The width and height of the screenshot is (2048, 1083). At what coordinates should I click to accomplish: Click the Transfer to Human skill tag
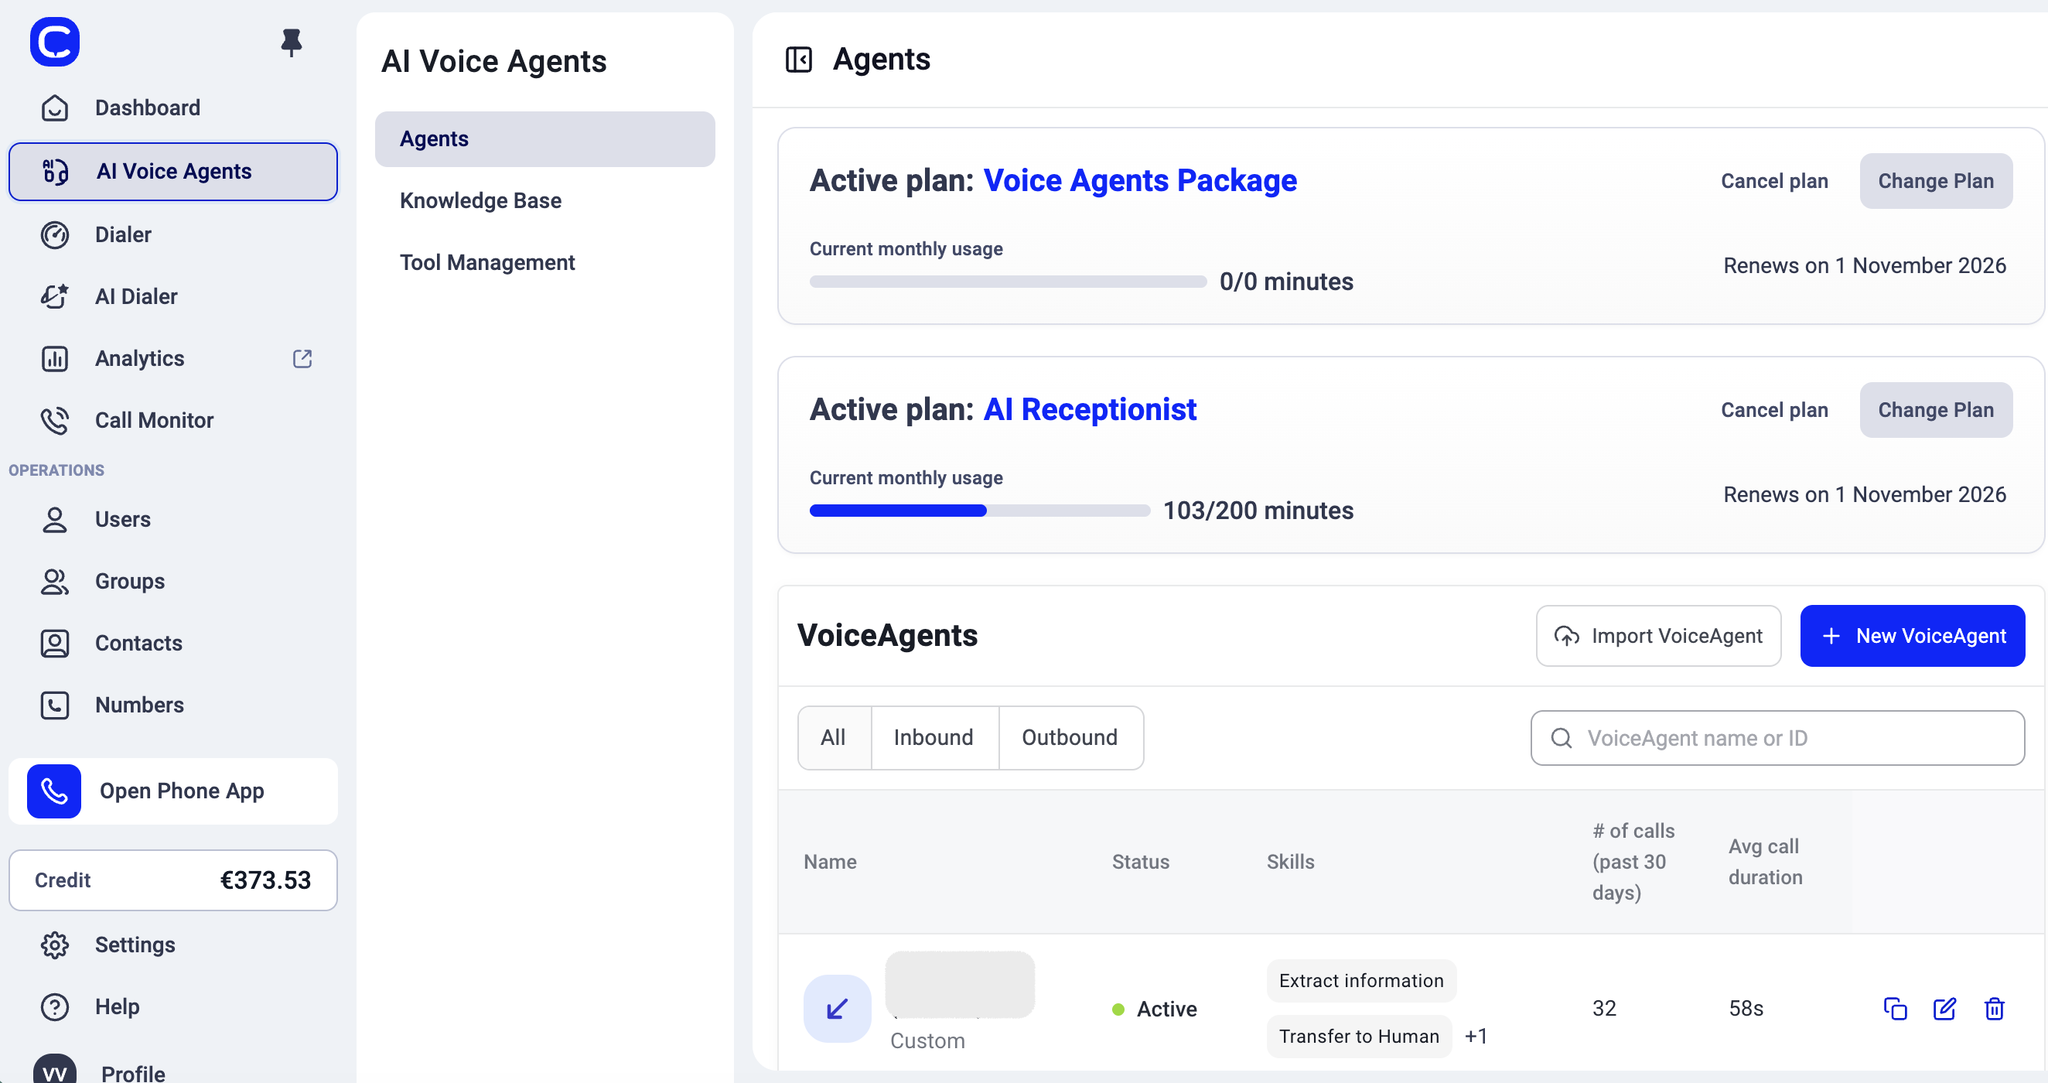pyautogui.click(x=1359, y=1037)
